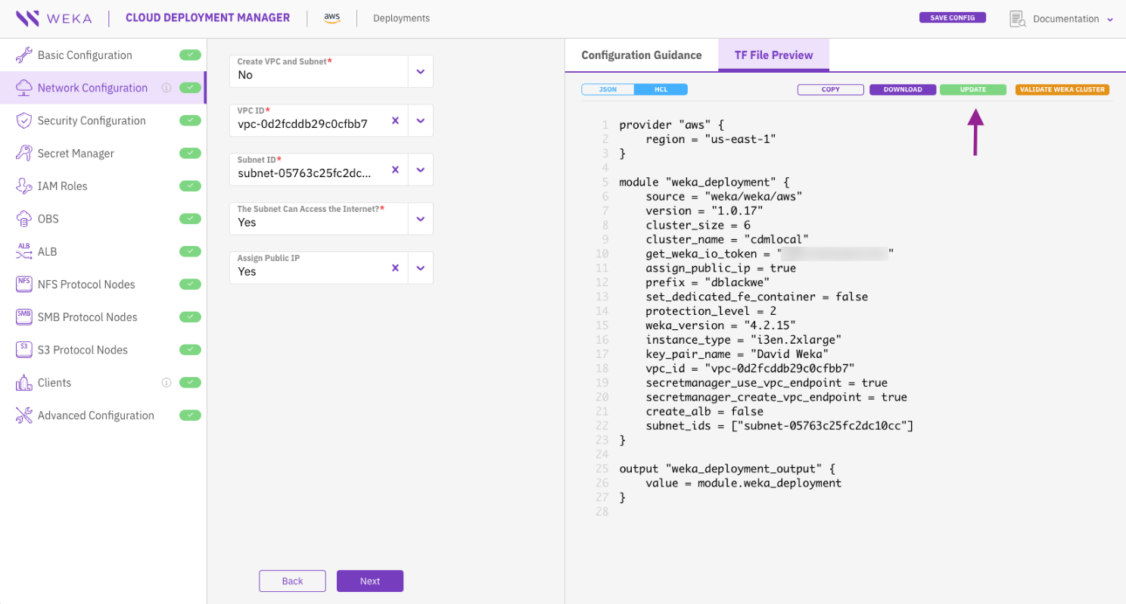Click the Secret Manager key icon
Screen dimensions: 1126x604
[x=23, y=153]
